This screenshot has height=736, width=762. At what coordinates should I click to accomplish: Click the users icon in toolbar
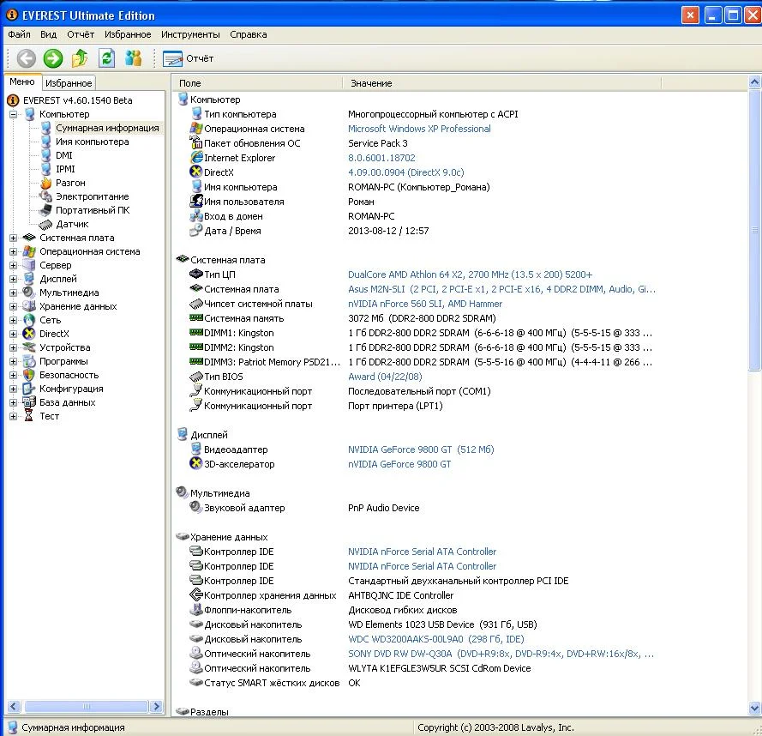[x=133, y=58]
